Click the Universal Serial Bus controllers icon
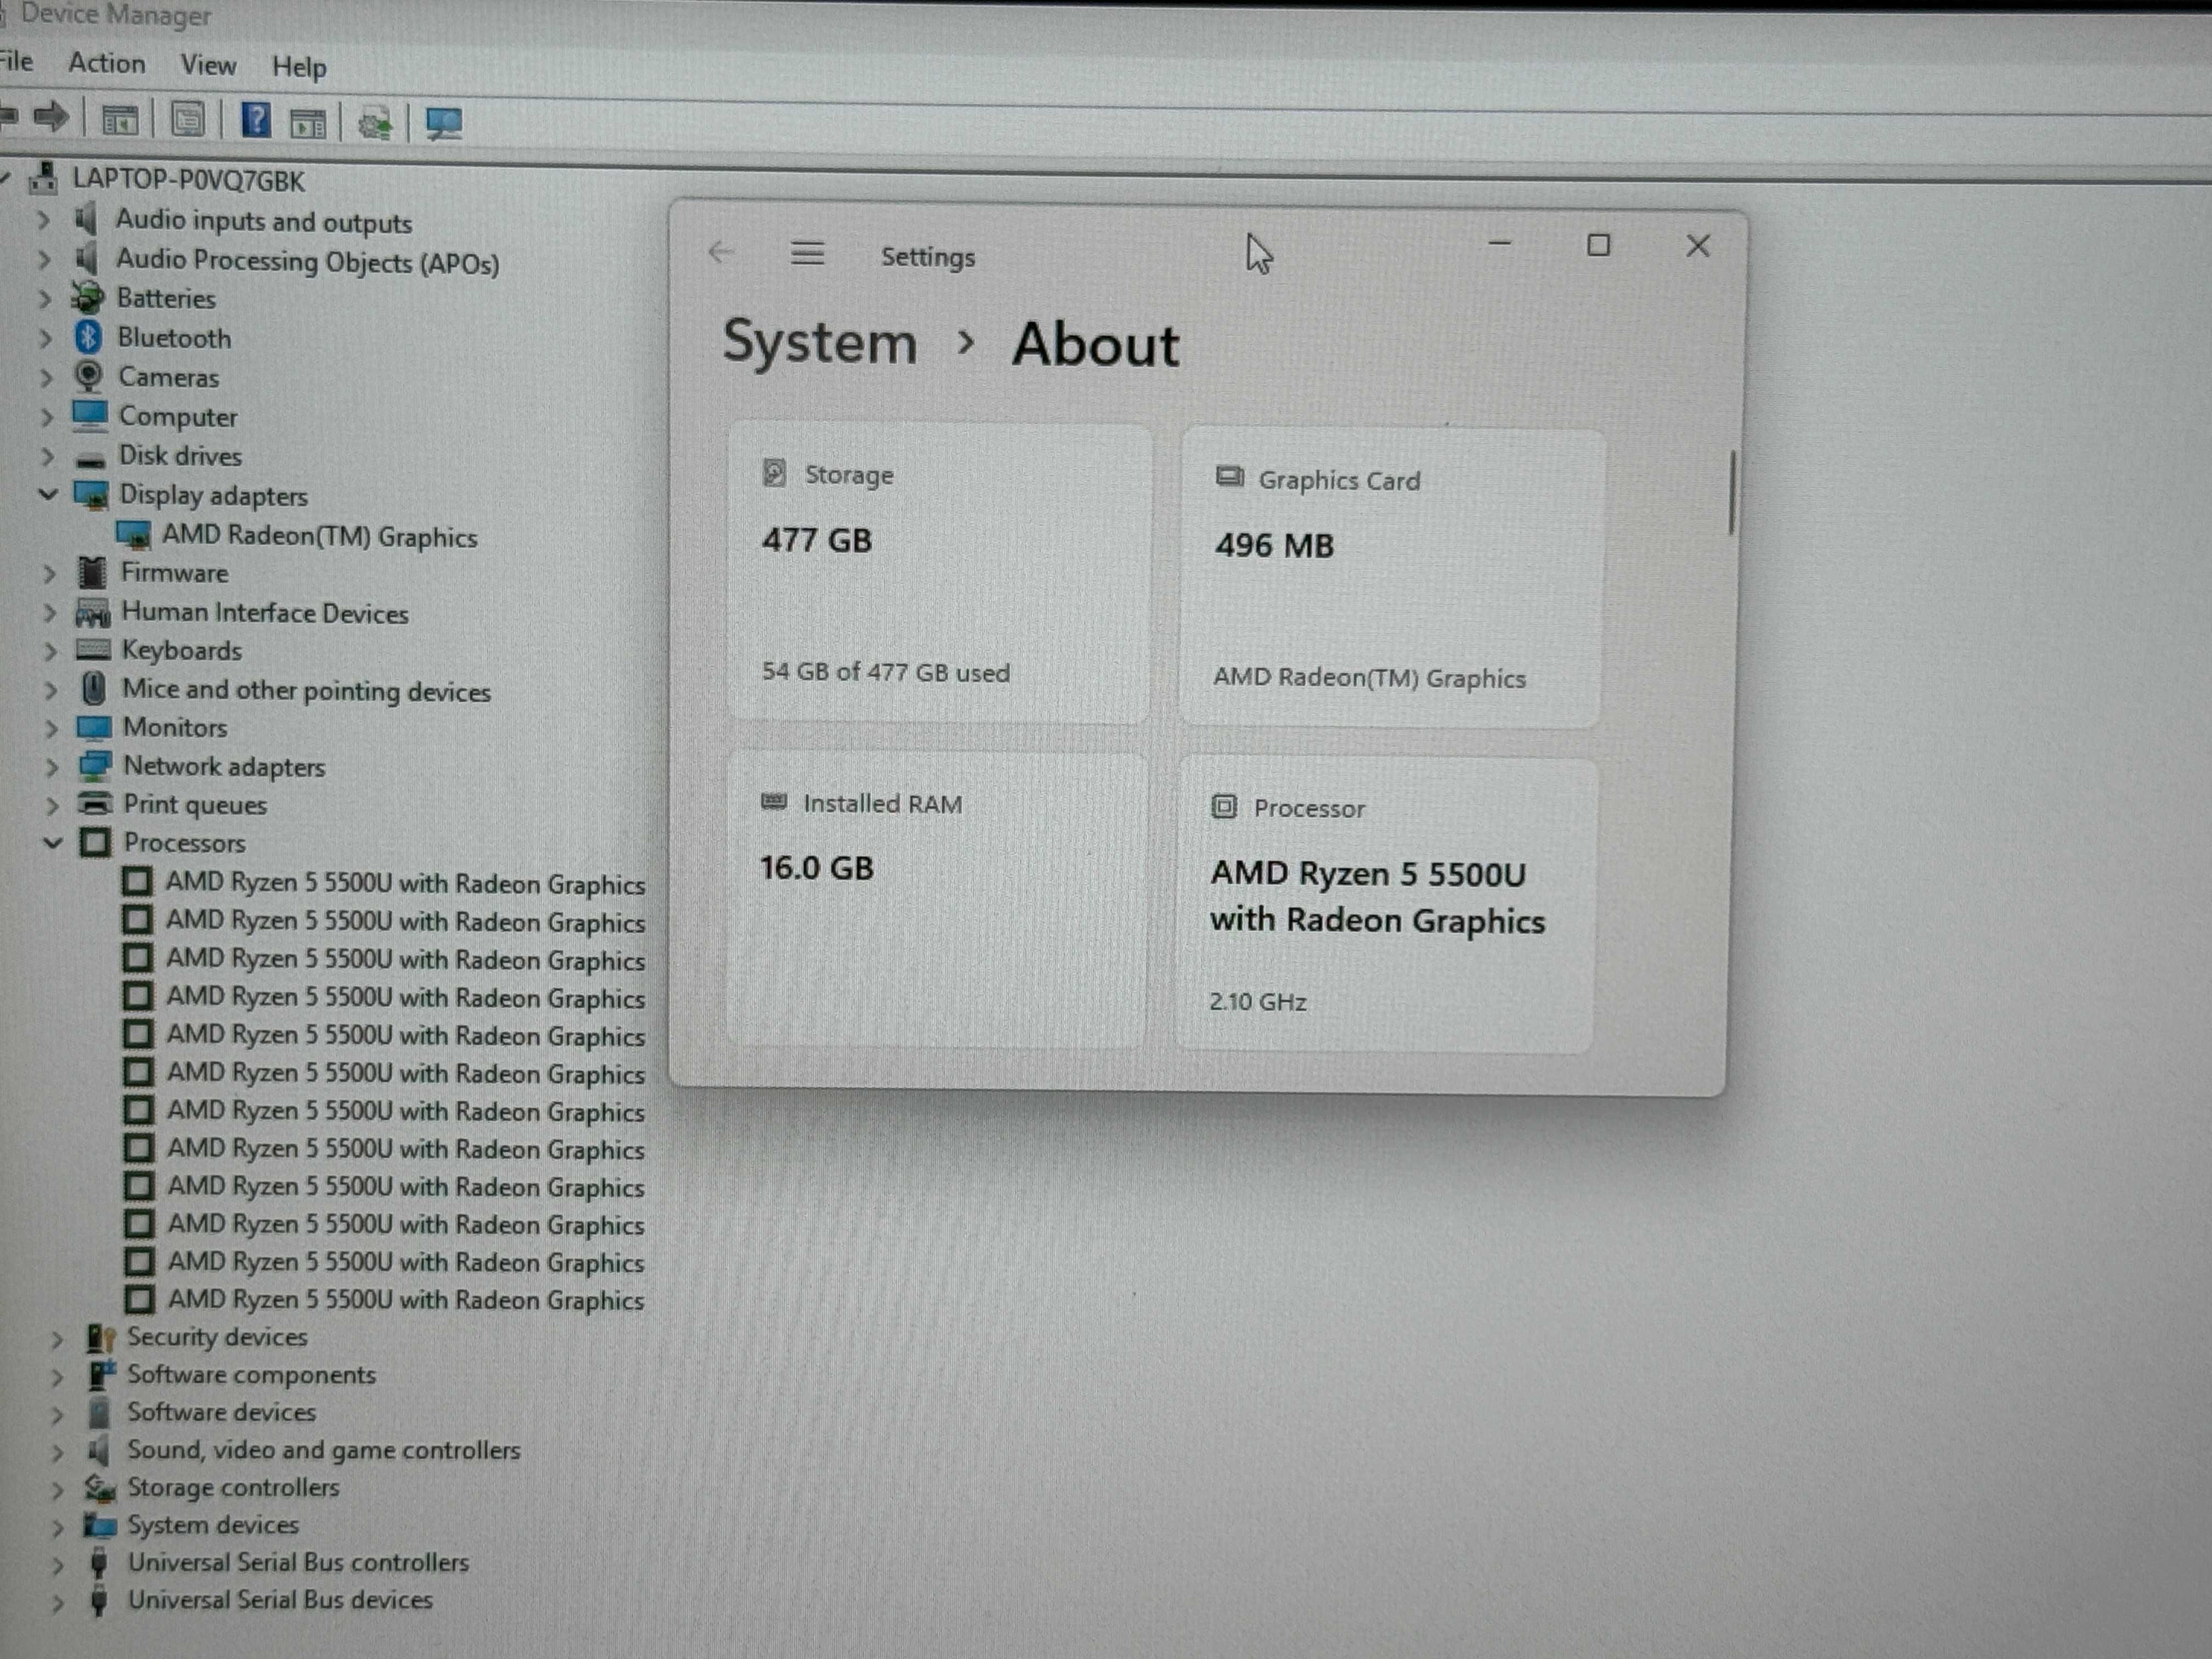Image resolution: width=2212 pixels, height=1659 pixels. [99, 1563]
